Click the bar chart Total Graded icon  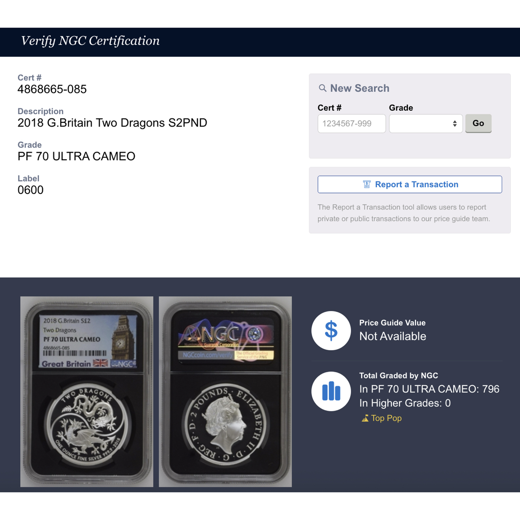pos(331,391)
